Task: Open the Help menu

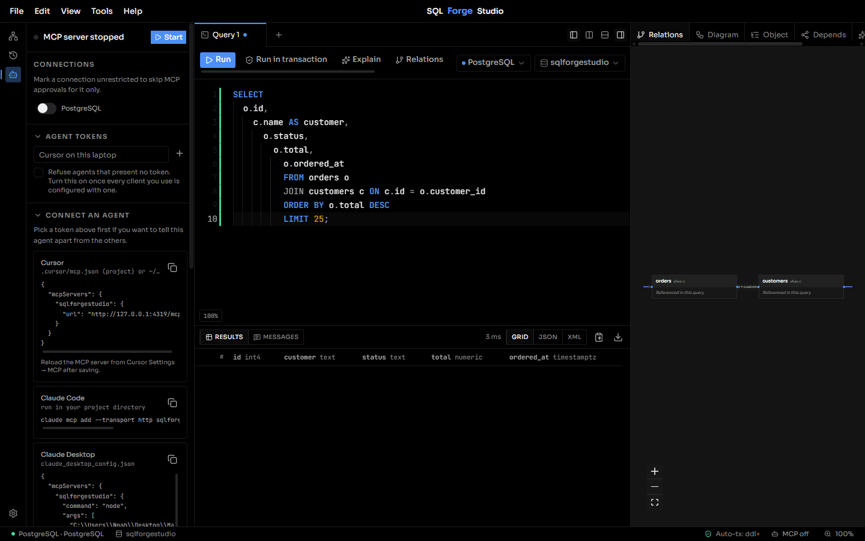Action: 133,11
